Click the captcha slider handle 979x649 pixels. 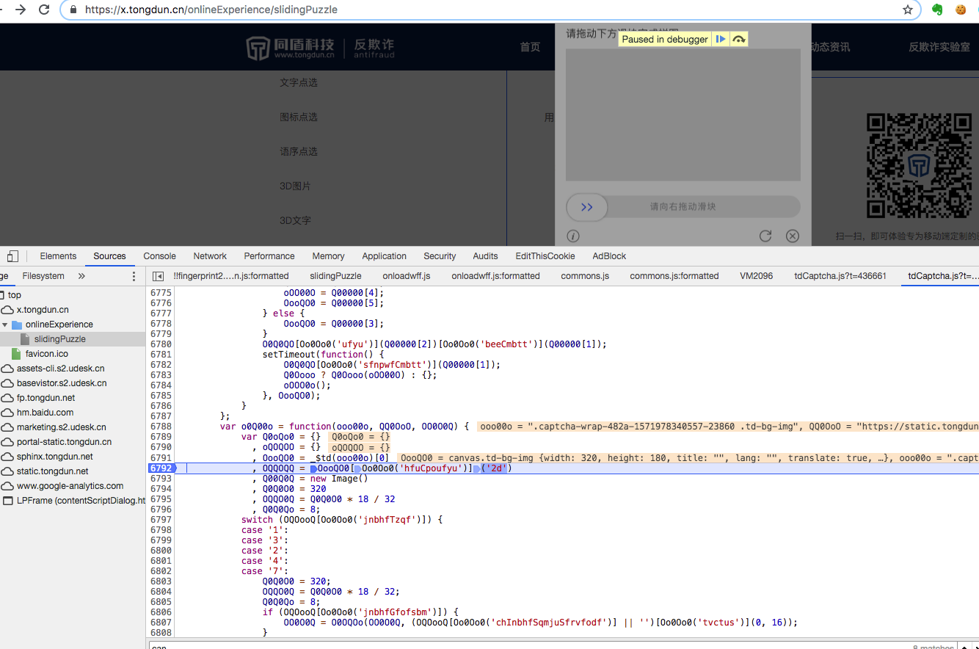[586, 207]
